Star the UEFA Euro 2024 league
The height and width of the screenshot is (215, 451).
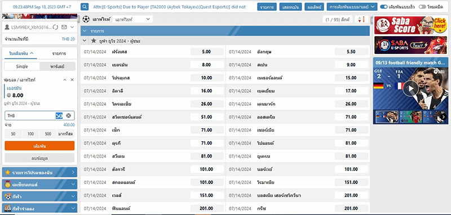(x=94, y=41)
